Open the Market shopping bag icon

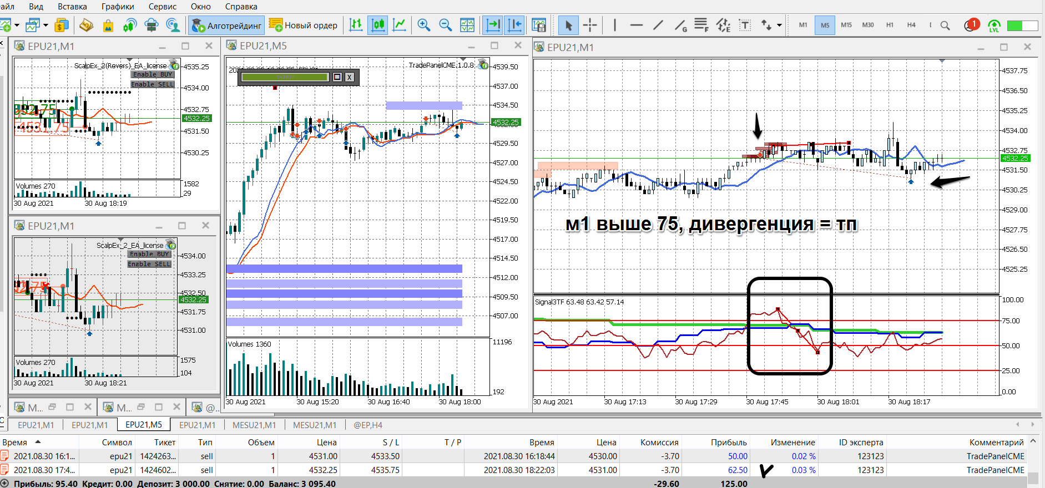coord(108,25)
